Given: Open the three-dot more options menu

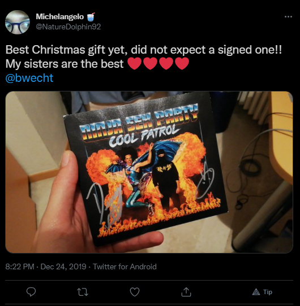Looking at the screenshot, I should [x=288, y=17].
